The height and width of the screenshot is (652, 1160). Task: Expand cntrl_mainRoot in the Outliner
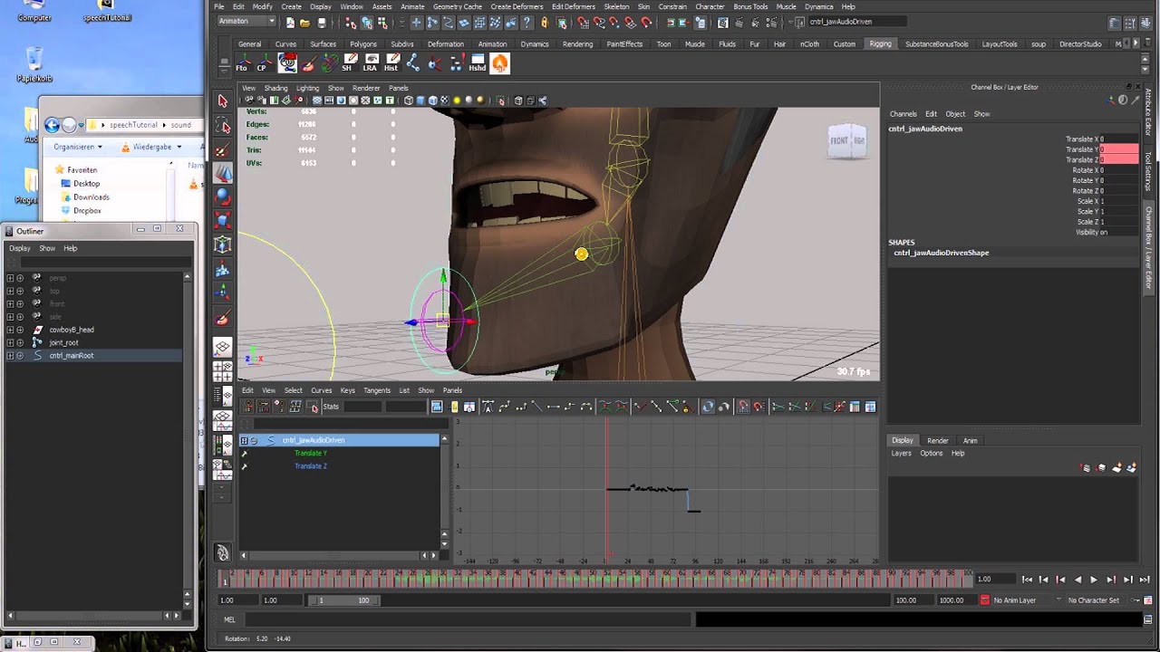tap(10, 356)
